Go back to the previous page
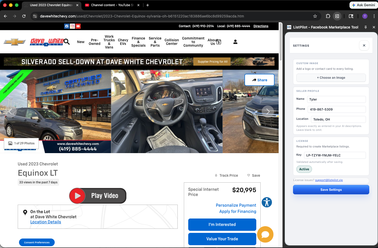This screenshot has height=248, width=378. (x=5, y=16)
